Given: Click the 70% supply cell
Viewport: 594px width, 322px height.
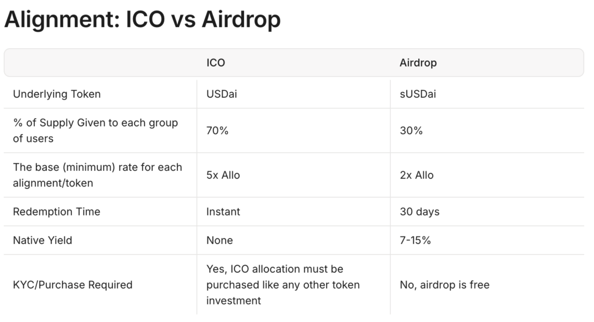Looking at the screenshot, I should click(x=218, y=130).
